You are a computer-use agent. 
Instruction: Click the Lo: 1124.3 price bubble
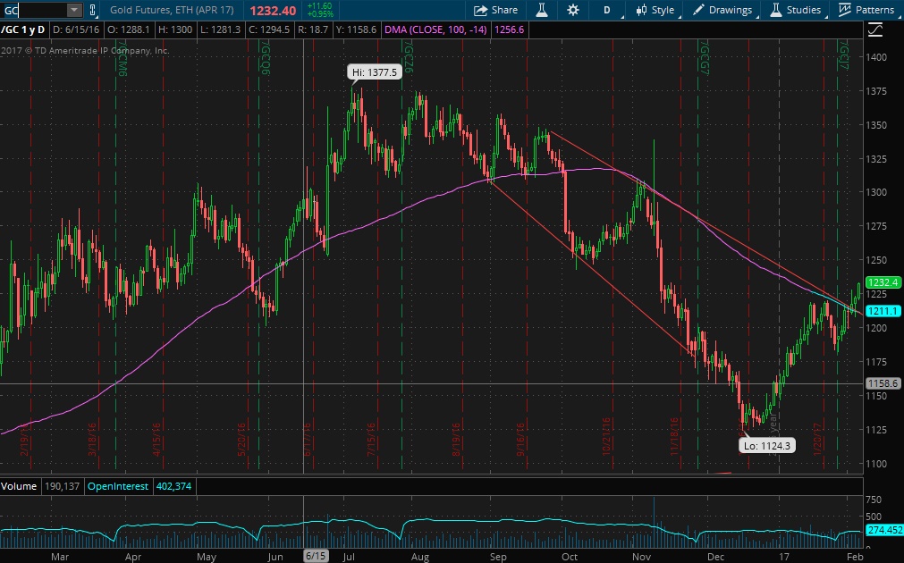pyautogui.click(x=767, y=445)
